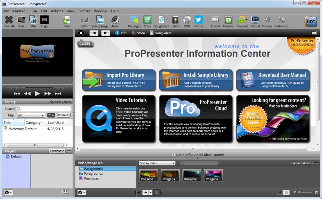322x199 pixels.
Task: Open the ProPresenter 5 menu
Action: [16, 11]
